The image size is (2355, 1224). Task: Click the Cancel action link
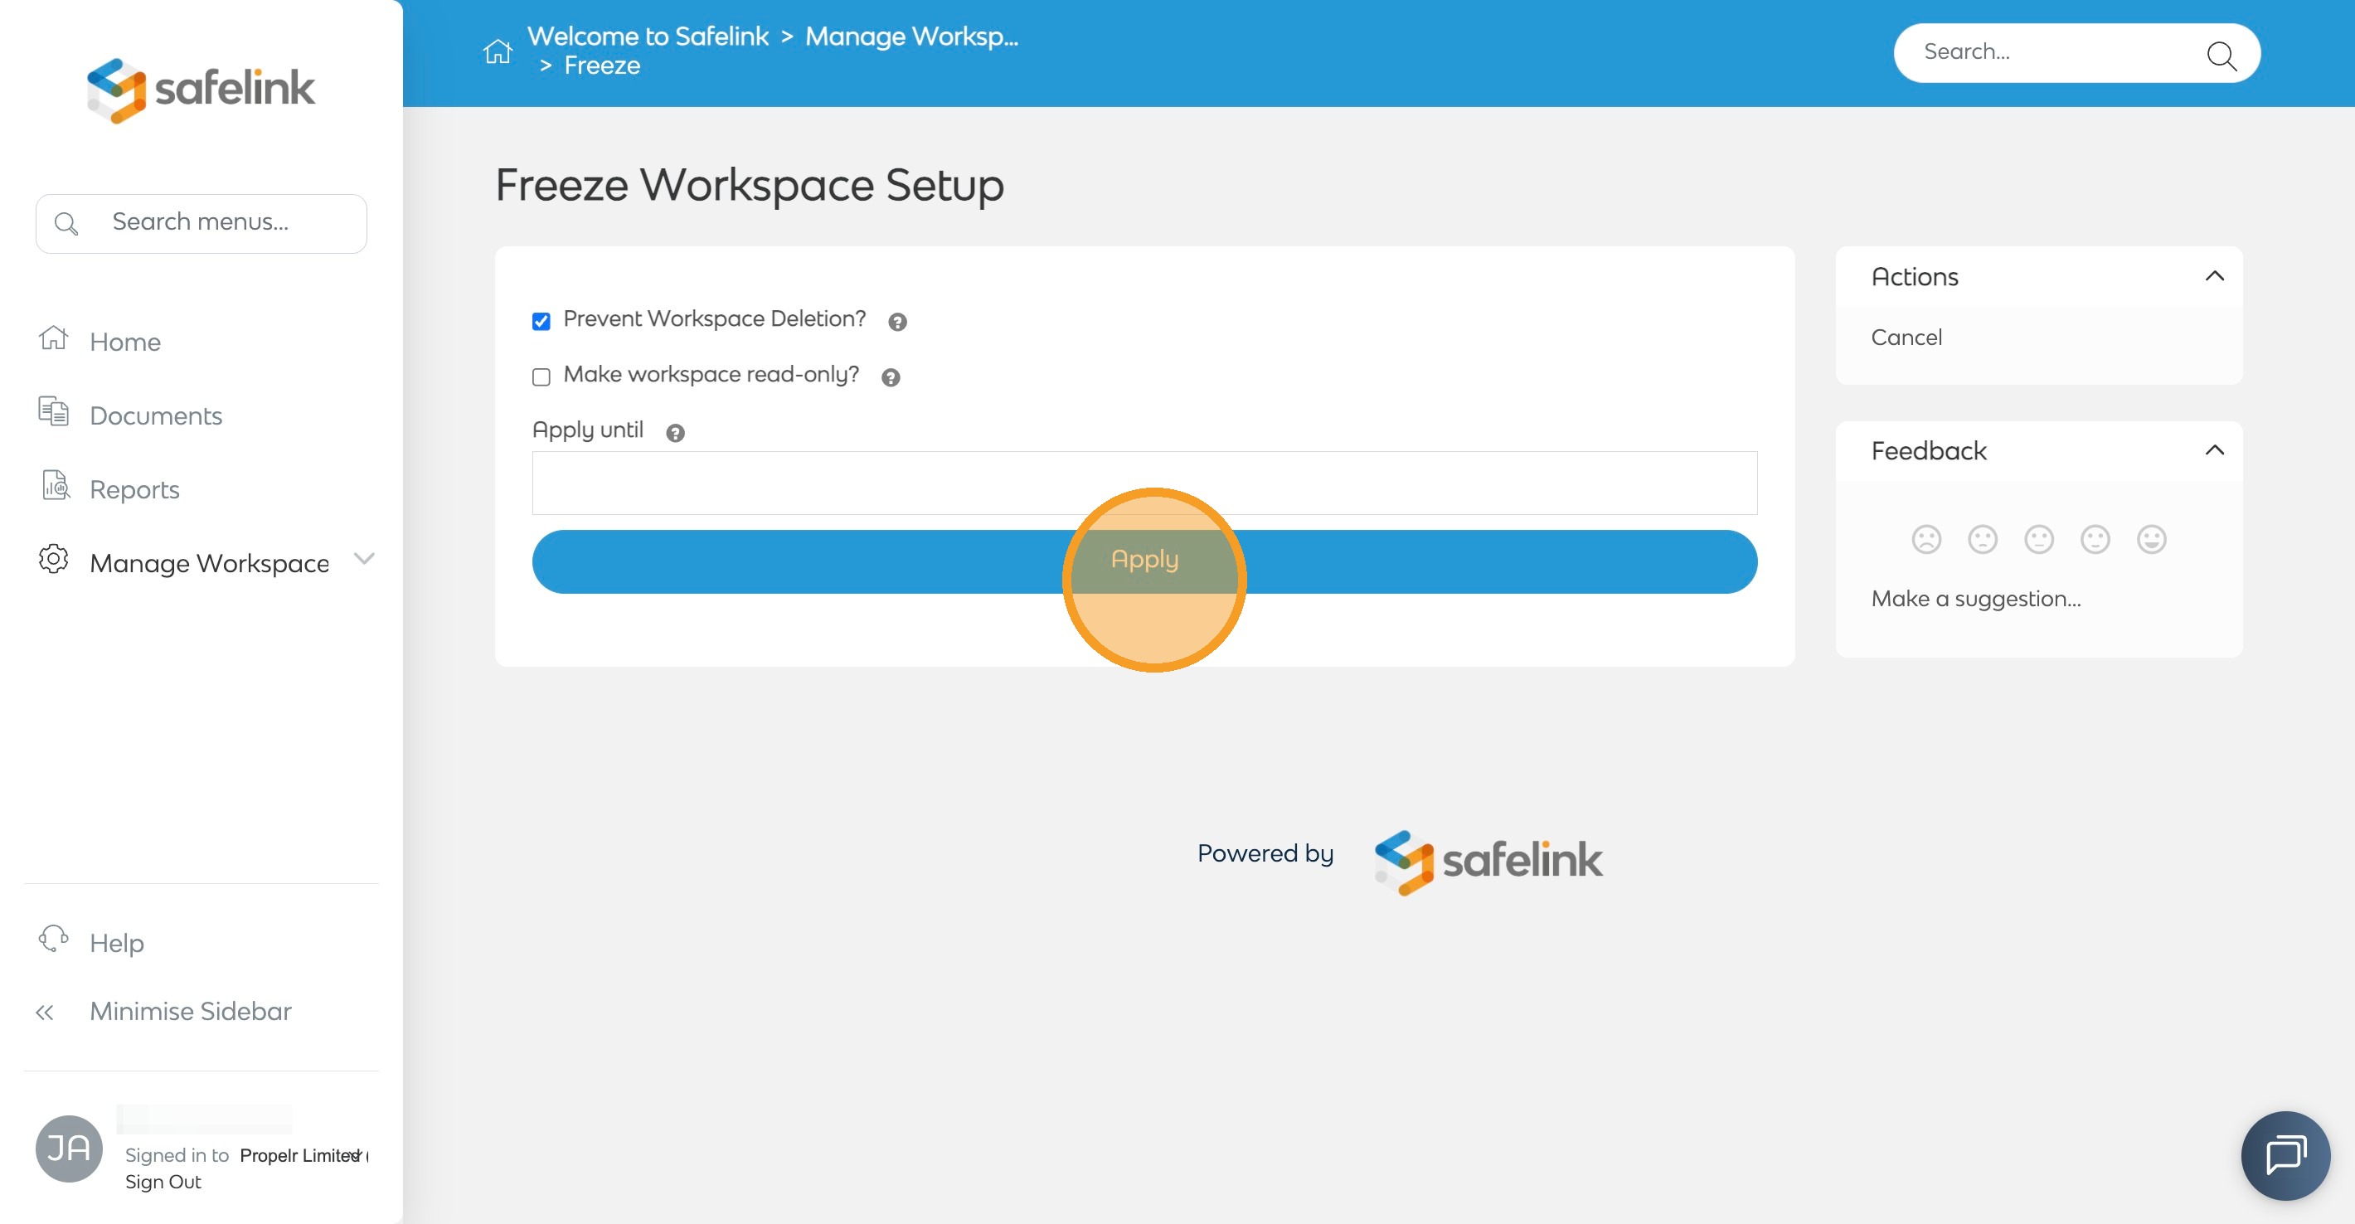(1906, 338)
